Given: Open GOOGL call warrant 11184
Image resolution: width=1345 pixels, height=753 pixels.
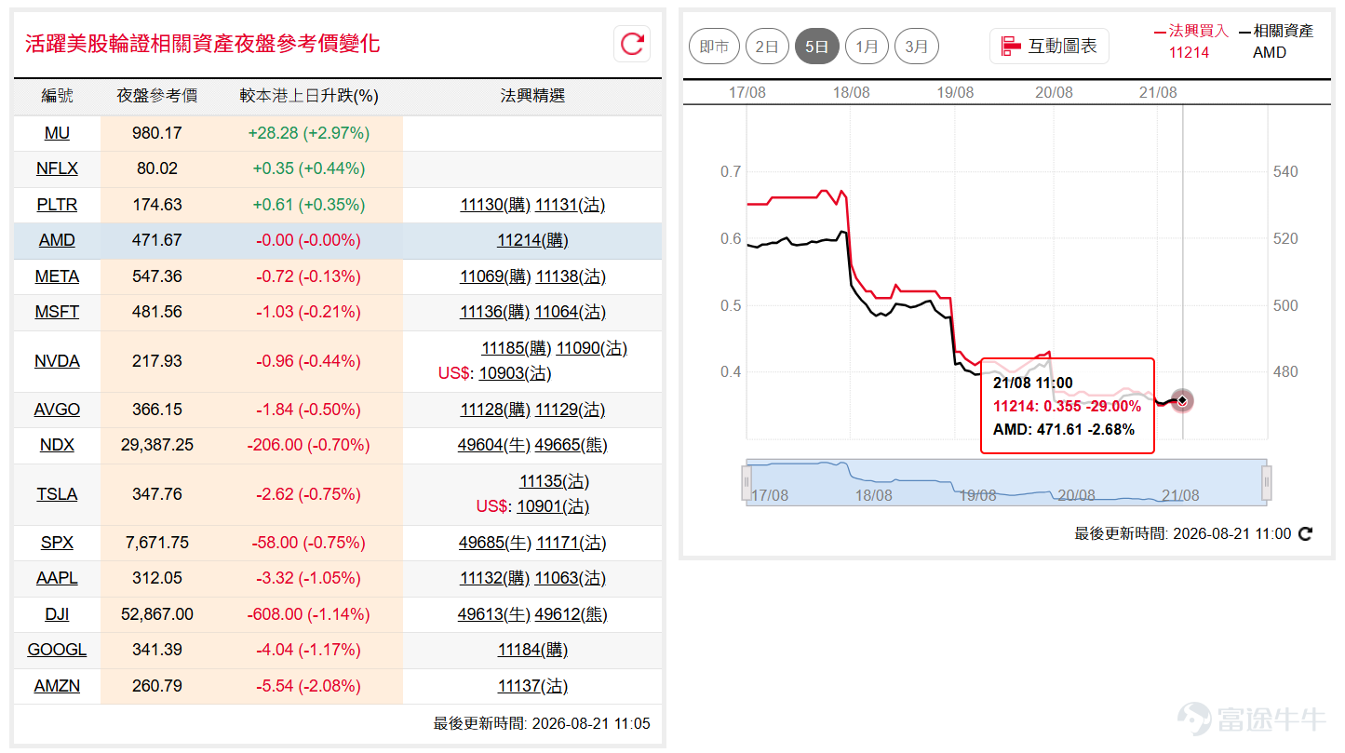Looking at the screenshot, I should (x=532, y=650).
